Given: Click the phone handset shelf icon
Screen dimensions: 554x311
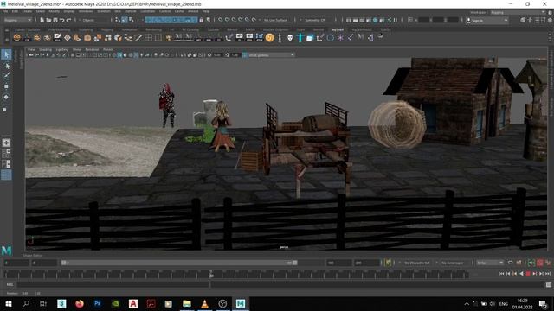Looking at the screenshot, I should tap(229, 38).
